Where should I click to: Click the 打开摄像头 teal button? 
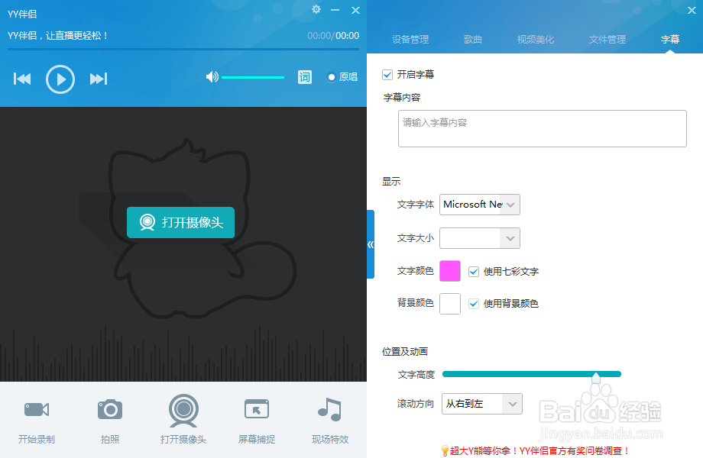180,222
